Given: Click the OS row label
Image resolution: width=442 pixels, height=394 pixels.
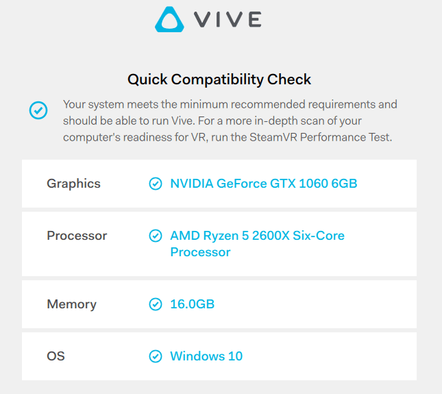Looking at the screenshot, I should click(x=56, y=356).
